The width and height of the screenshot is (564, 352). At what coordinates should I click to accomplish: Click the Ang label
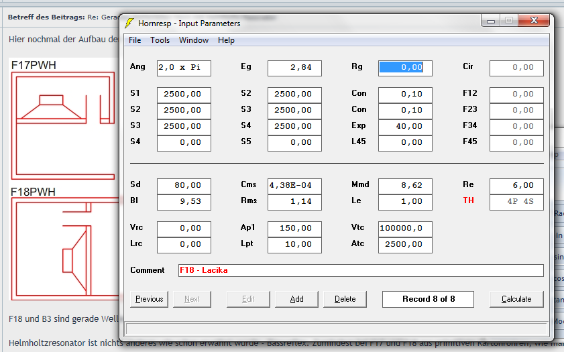pyautogui.click(x=137, y=66)
